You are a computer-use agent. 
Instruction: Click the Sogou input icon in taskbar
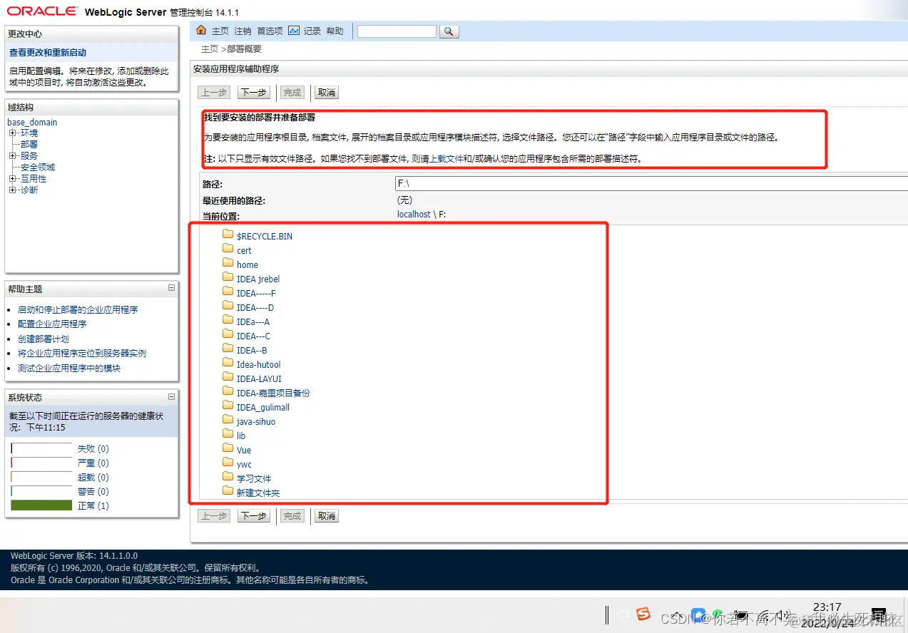642,614
